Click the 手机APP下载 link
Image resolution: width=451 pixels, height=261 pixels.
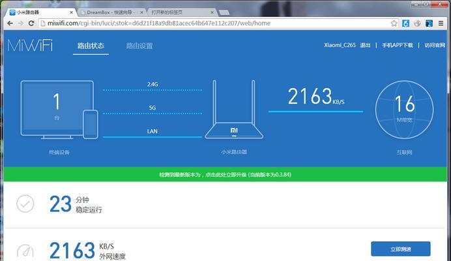coord(397,45)
